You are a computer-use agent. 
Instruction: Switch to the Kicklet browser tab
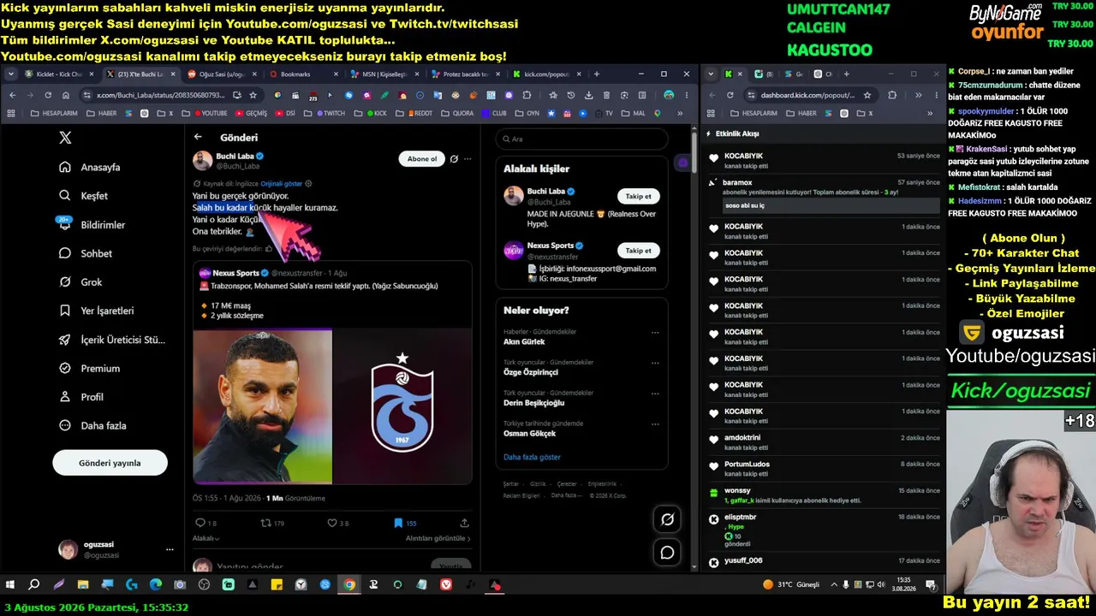59,74
